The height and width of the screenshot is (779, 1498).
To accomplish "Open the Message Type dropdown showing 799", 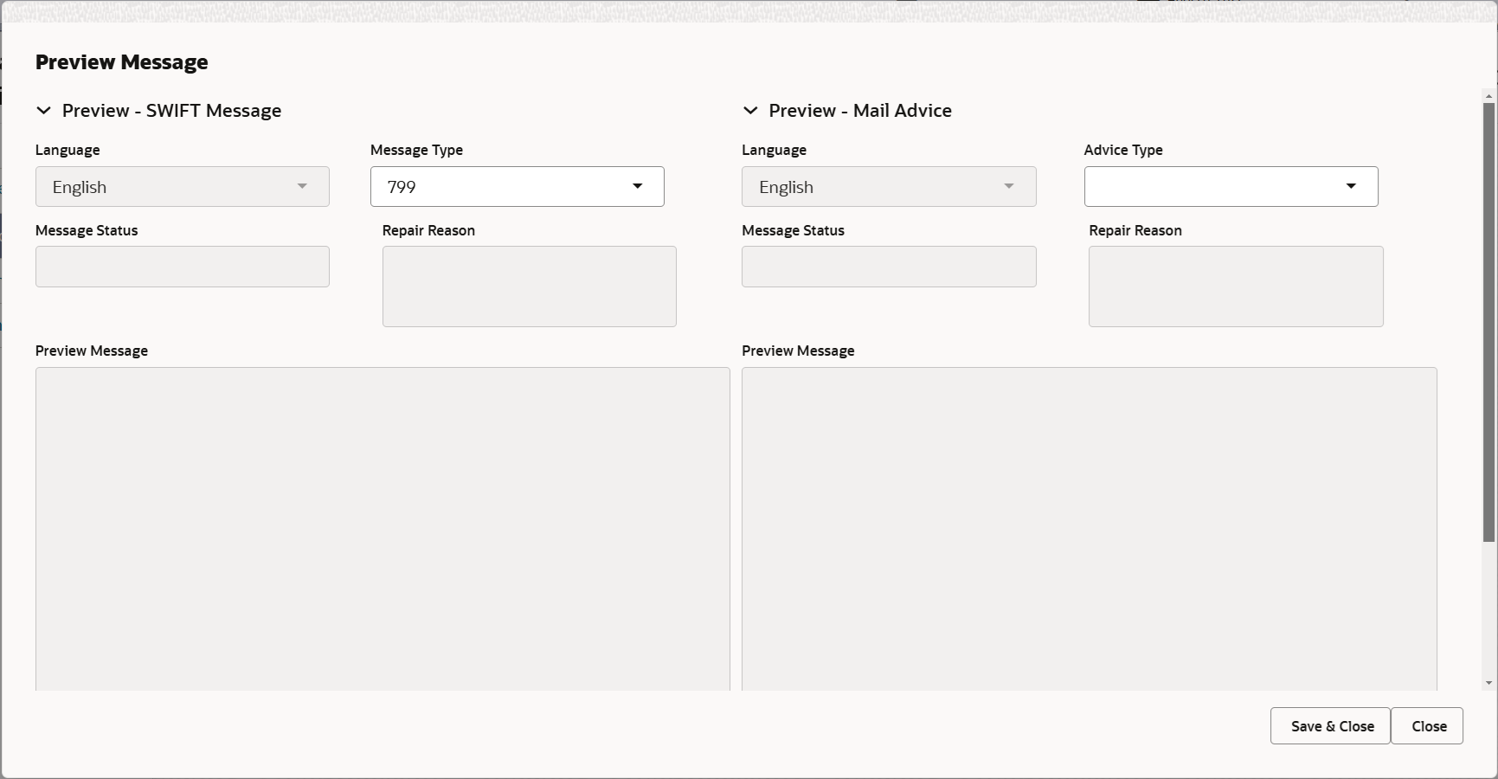I will [518, 187].
